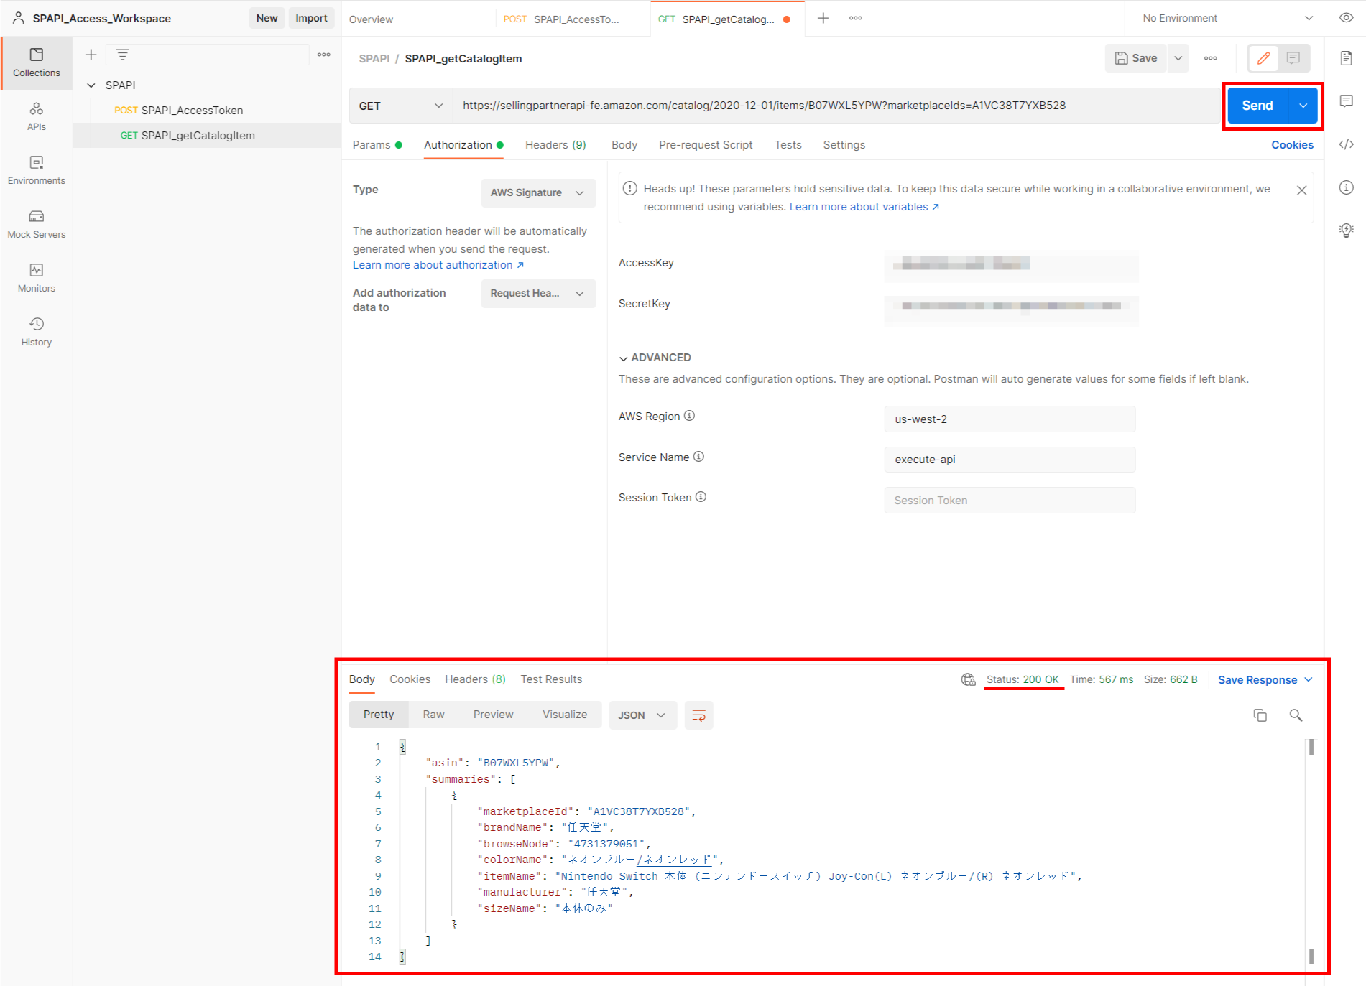Open the Monitors panel
Screen dimensions: 1366x986
pyautogui.click(x=36, y=278)
